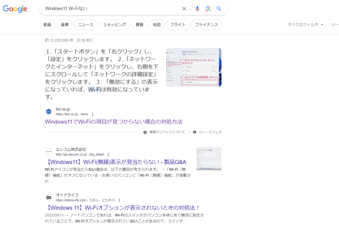Image resolution: width=339 pixels, height=233 pixels.
Task: Clear the search box with X icon
Action: (x=184, y=9)
